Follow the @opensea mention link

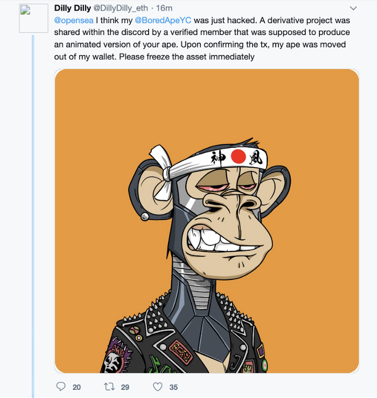(x=74, y=20)
